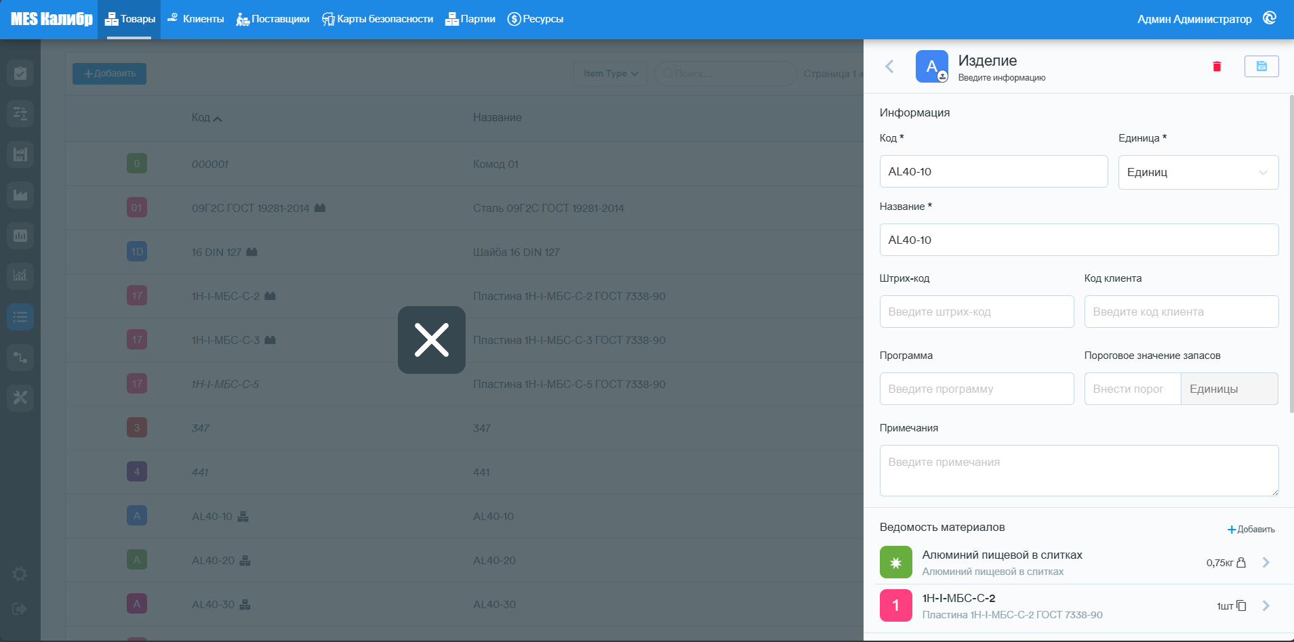Click the material icon beside 09Г2С ГОСТ 19281-2014

click(x=320, y=208)
